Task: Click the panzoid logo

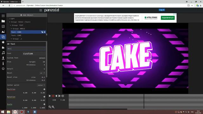Action: pyautogui.click(x=52, y=10)
